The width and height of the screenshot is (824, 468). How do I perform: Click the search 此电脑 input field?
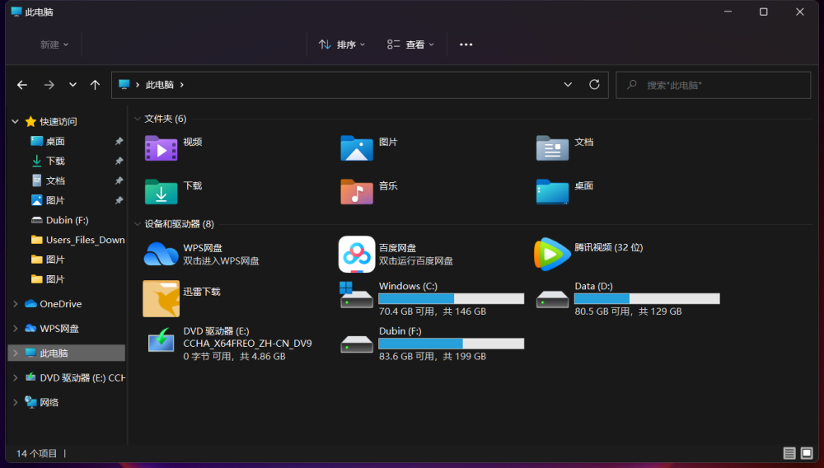click(x=713, y=85)
